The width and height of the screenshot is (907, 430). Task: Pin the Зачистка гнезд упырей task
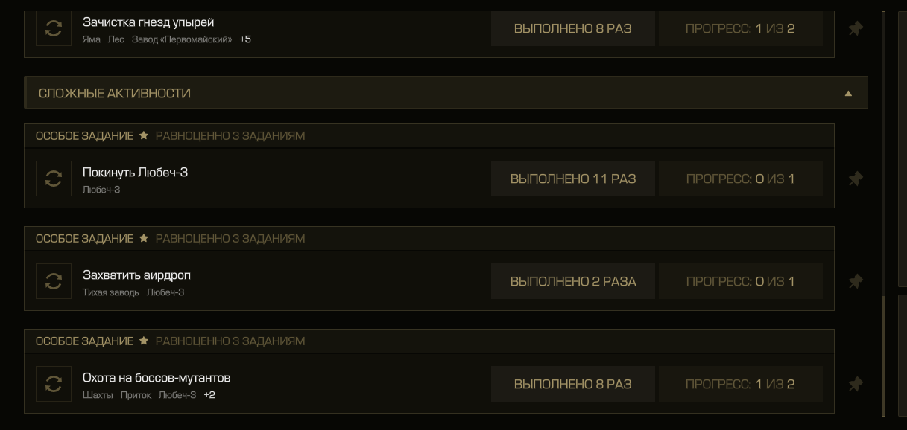(856, 29)
